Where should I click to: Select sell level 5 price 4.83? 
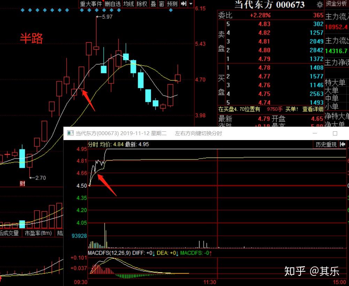pos(264,24)
